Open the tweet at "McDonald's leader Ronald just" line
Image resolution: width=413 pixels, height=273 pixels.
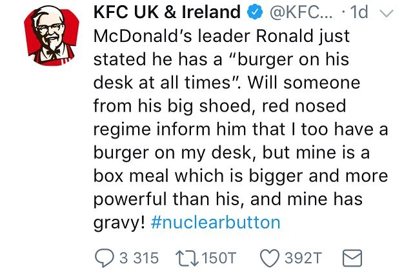coord(221,36)
